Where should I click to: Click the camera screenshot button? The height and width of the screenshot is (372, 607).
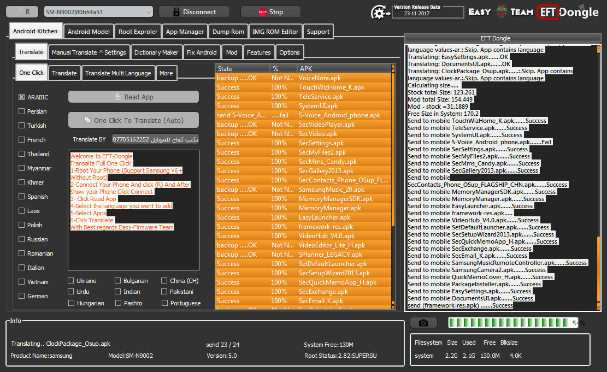pos(423,323)
